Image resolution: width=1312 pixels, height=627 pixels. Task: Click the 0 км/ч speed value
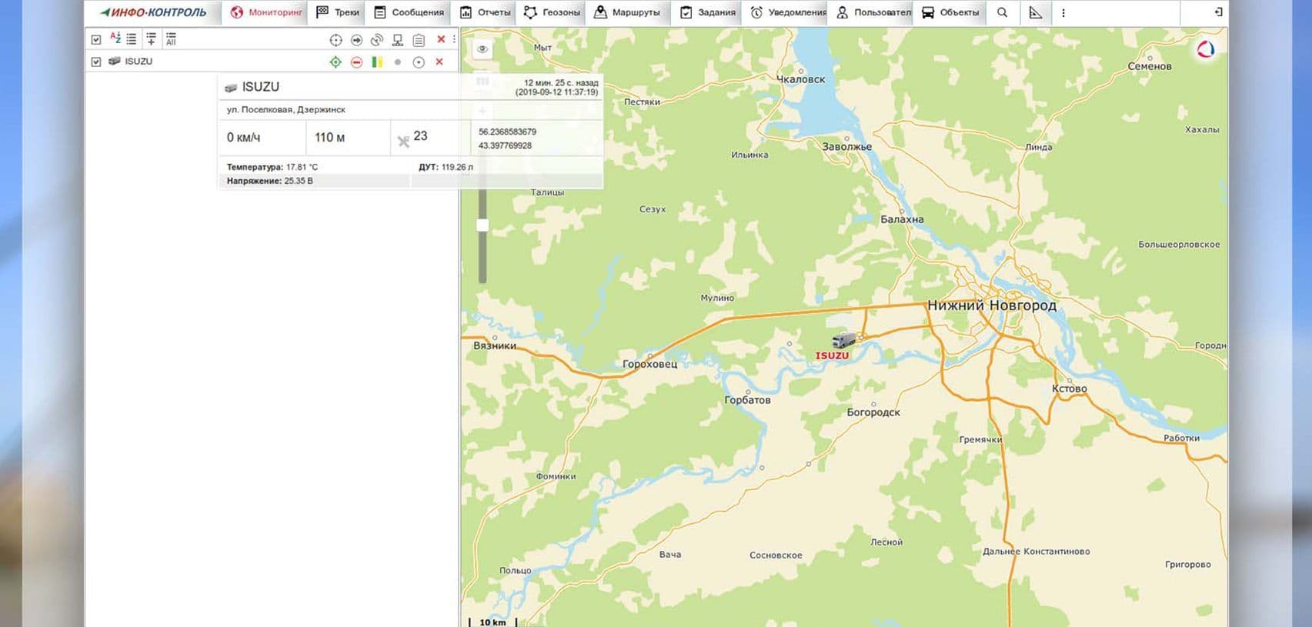(243, 138)
